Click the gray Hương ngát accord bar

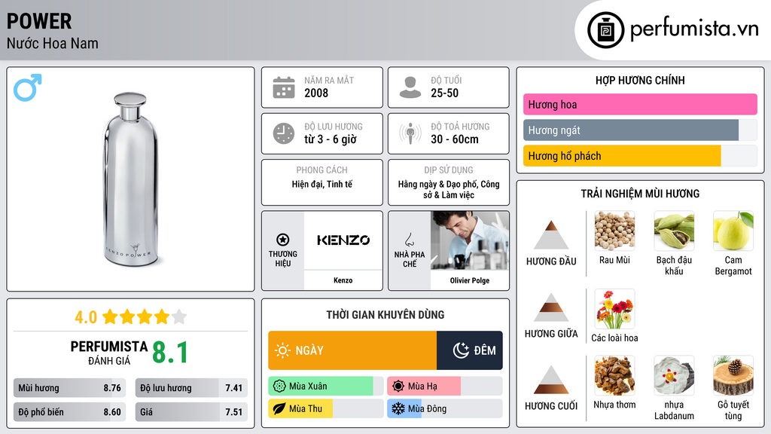point(631,130)
